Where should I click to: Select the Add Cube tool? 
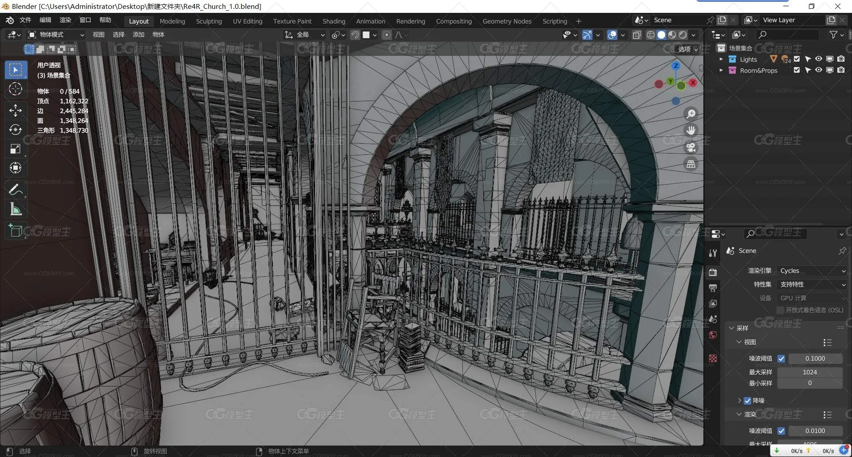pos(16,230)
